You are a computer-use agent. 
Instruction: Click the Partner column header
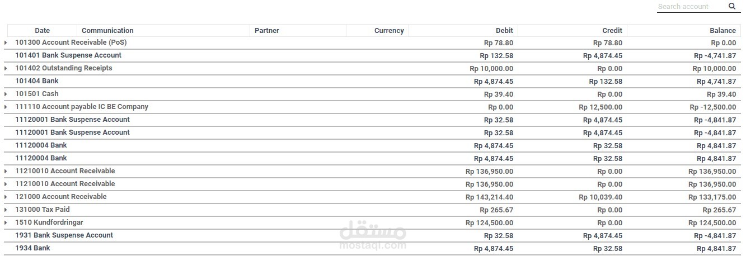[x=267, y=31]
